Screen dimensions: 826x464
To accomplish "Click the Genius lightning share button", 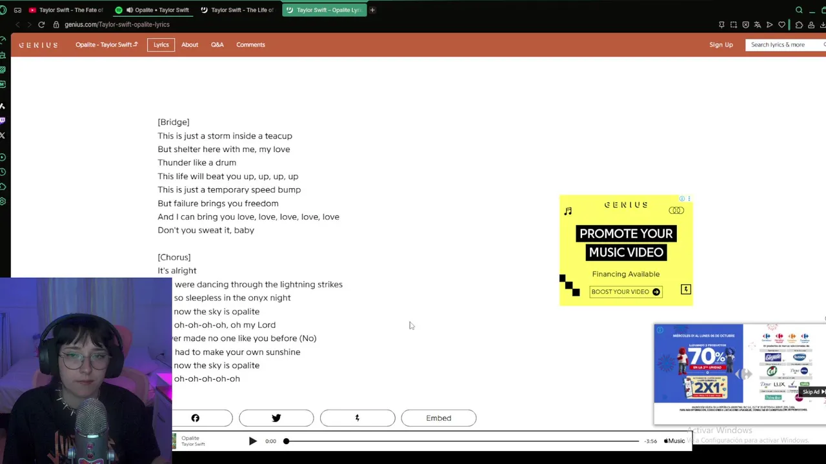I will (x=358, y=418).
